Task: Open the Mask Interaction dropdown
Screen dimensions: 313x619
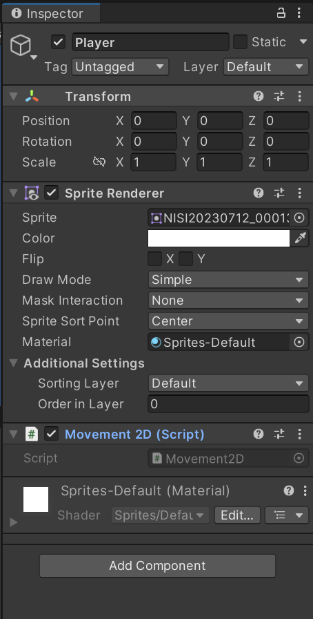Action: [228, 301]
